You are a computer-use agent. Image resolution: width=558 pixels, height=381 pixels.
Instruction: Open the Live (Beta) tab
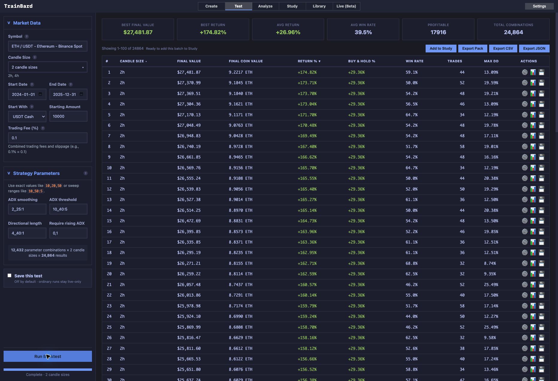[346, 6]
